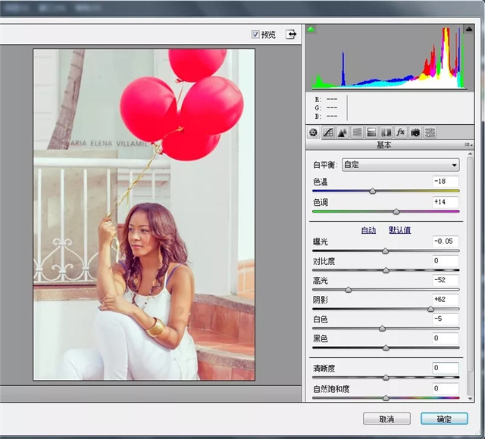Screen dimensions: 485x439
Task: Click the 色温 temperature slider handle
Action: click(372, 192)
